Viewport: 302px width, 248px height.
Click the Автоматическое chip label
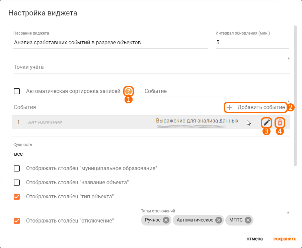[195, 220]
